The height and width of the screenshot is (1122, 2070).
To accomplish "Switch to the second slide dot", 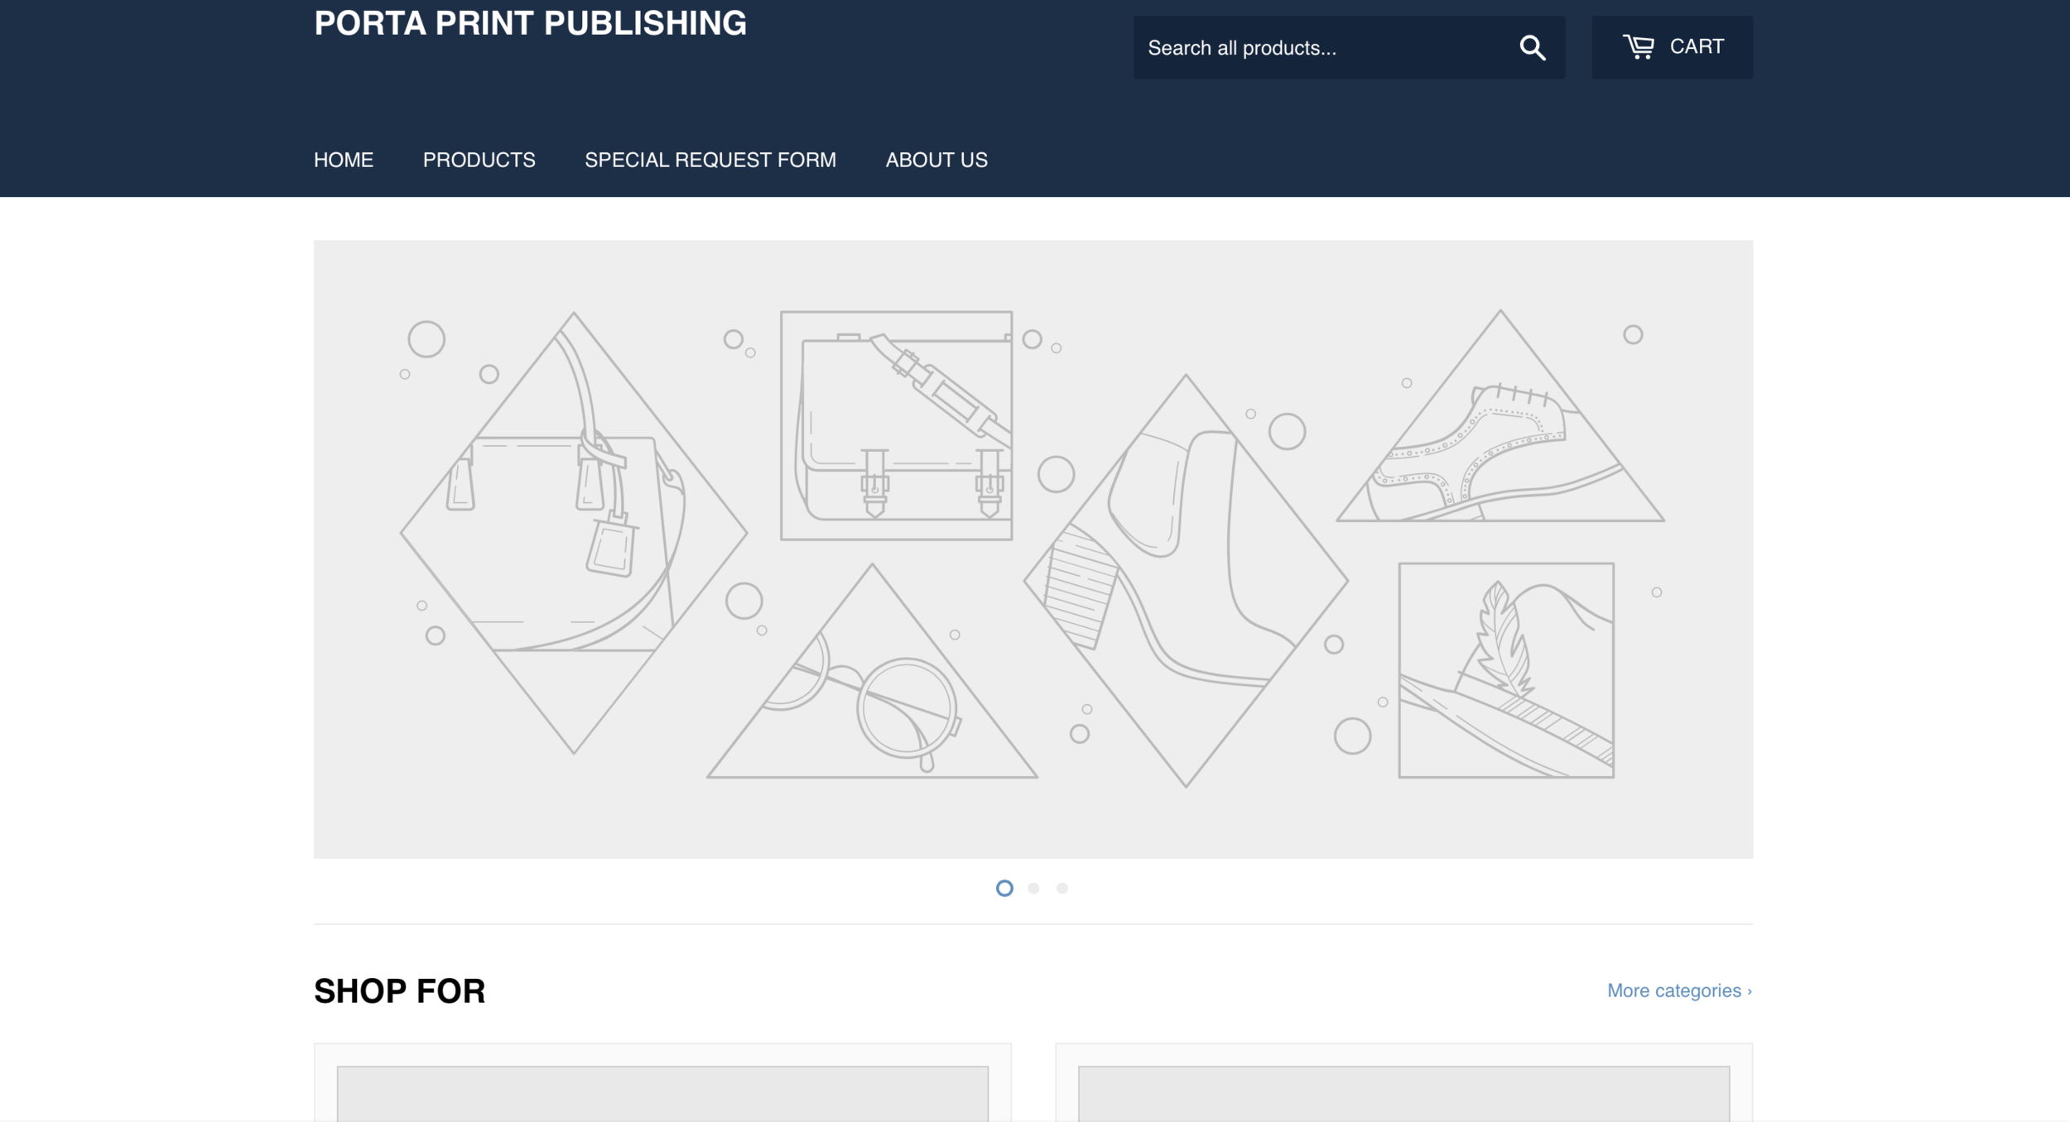I will coord(1033,888).
